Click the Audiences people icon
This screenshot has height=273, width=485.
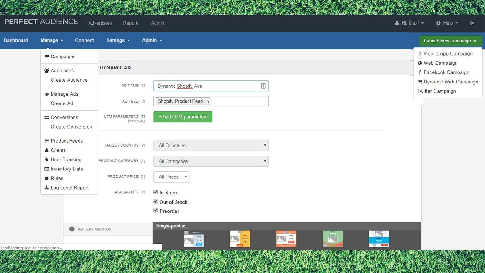click(47, 70)
